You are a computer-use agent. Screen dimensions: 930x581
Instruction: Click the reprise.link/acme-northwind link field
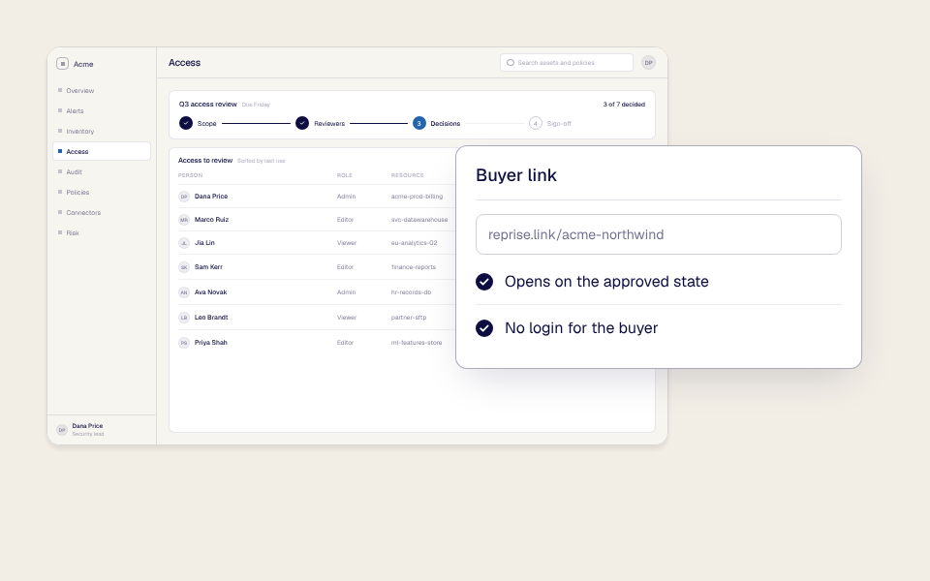[x=659, y=234]
